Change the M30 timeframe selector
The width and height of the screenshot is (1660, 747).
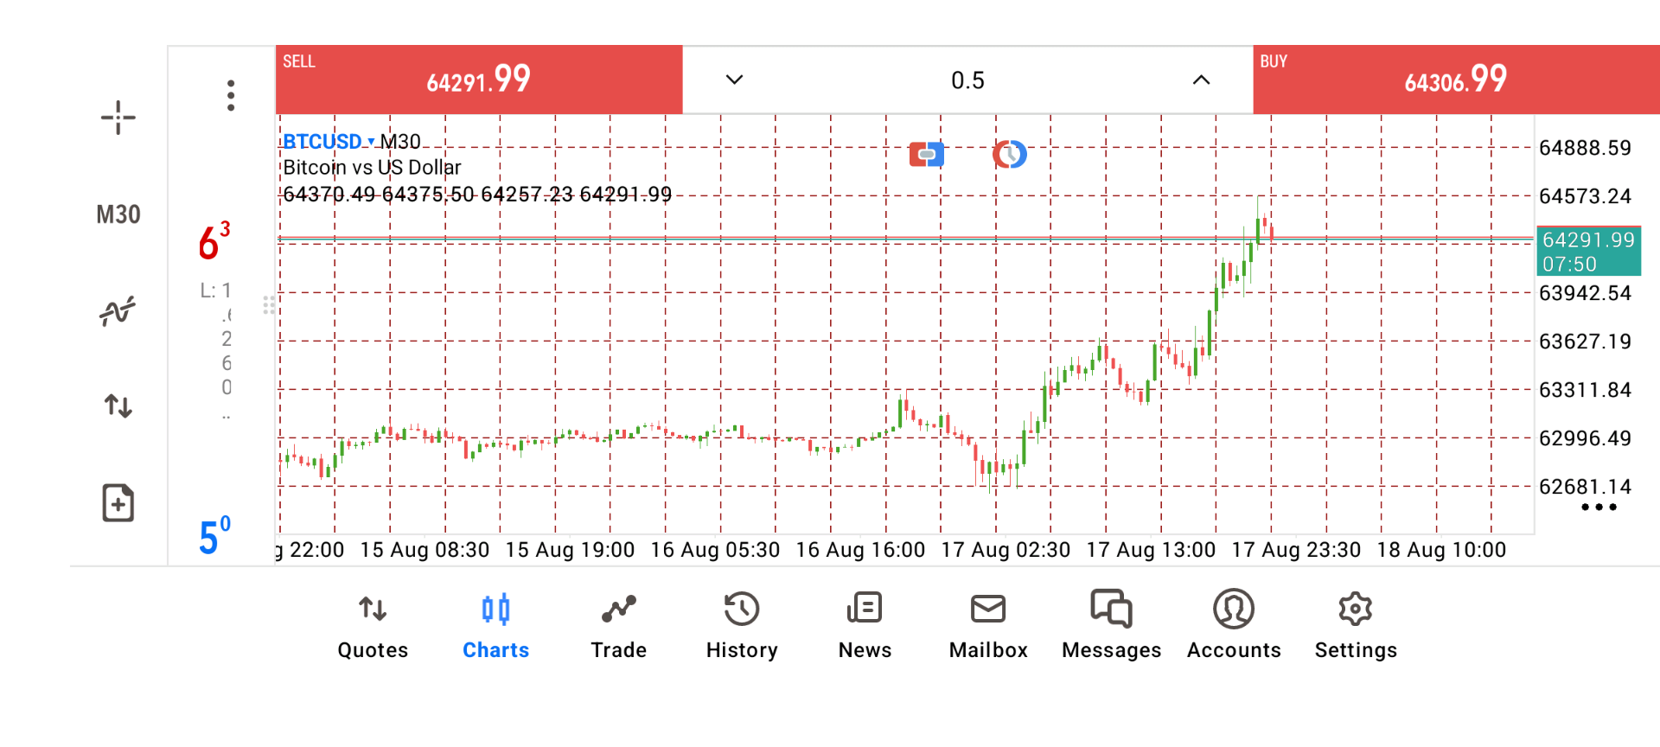coord(118,214)
